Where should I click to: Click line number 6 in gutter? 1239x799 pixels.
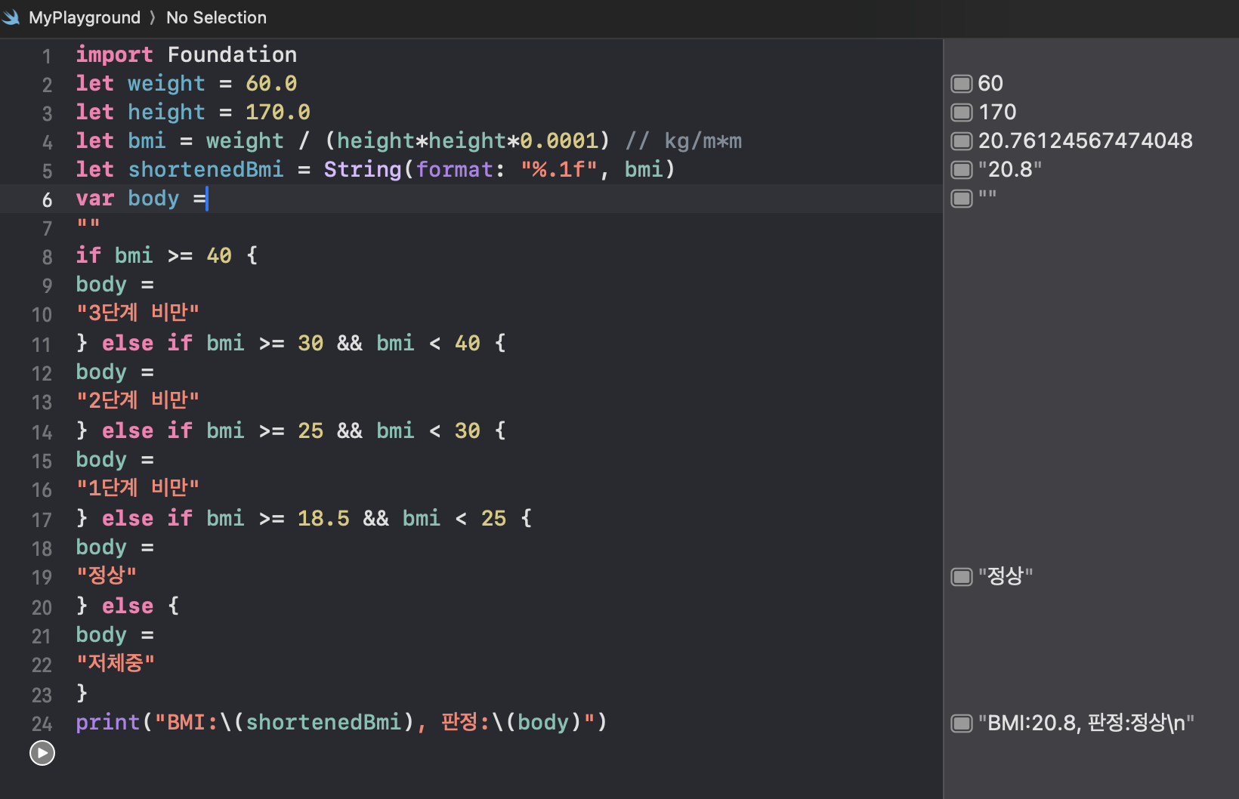click(x=47, y=200)
